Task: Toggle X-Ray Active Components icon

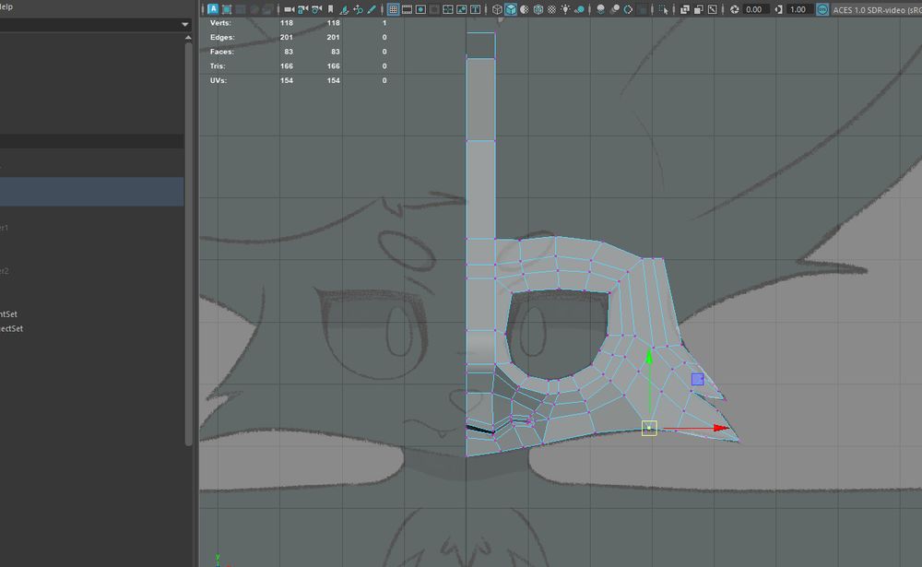Action: [699, 9]
